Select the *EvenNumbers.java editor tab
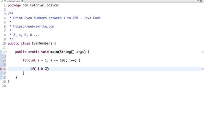This screenshot has height=115, width=204. (x=12, y=1)
